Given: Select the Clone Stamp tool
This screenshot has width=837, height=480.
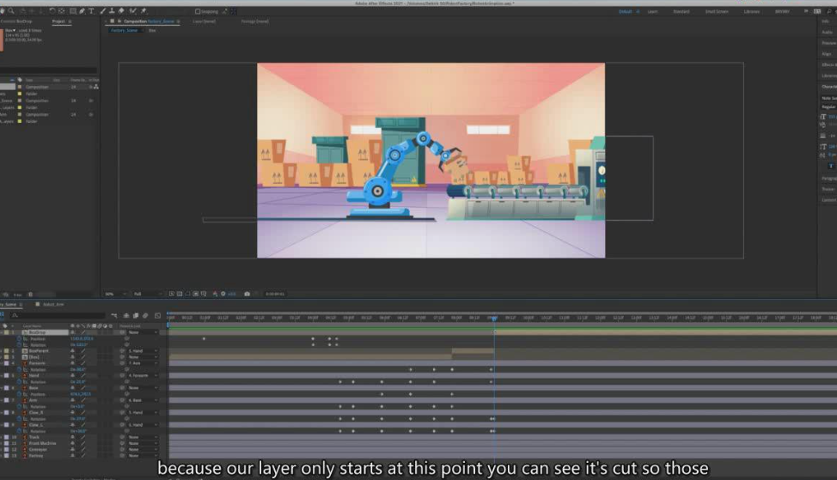Looking at the screenshot, I should coord(112,11).
